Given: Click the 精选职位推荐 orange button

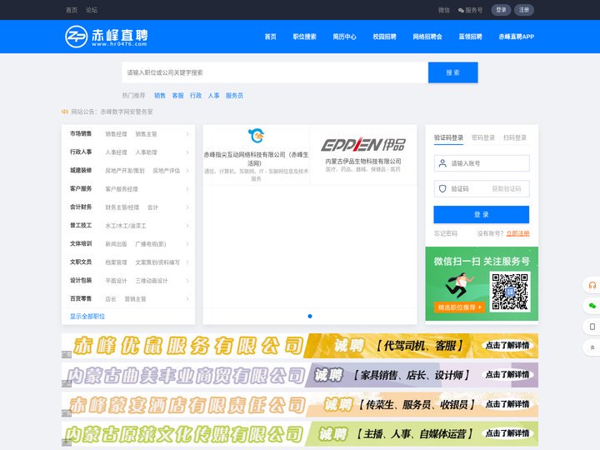Looking at the screenshot, I should coord(459,307).
